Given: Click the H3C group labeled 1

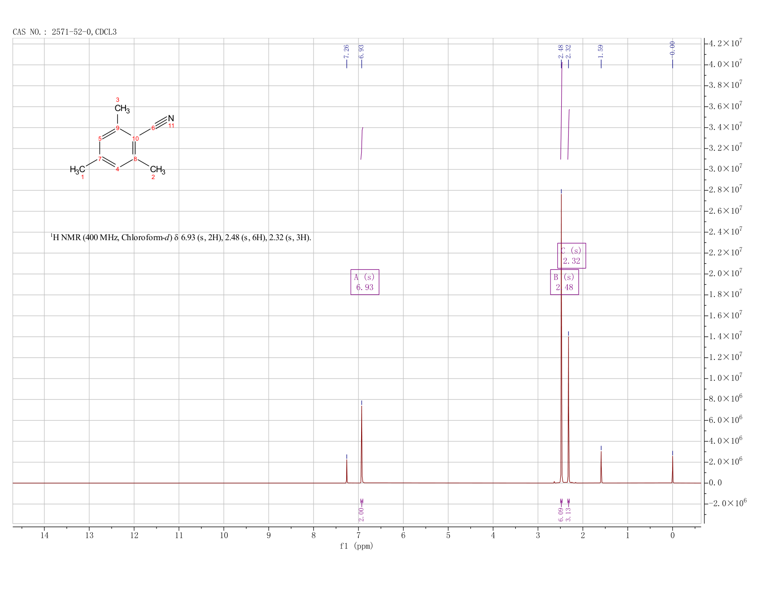Looking at the screenshot, I should [77, 169].
